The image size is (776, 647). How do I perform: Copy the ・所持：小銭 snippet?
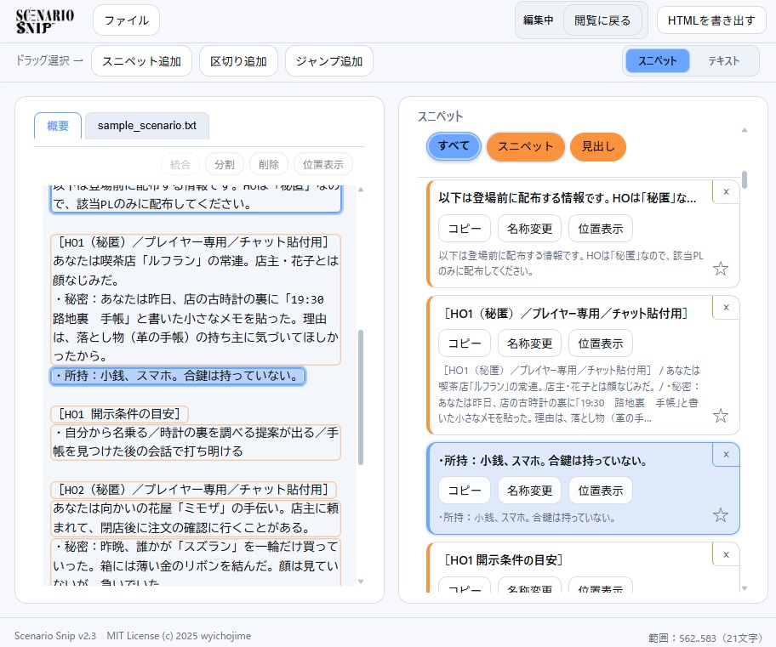pyautogui.click(x=465, y=491)
